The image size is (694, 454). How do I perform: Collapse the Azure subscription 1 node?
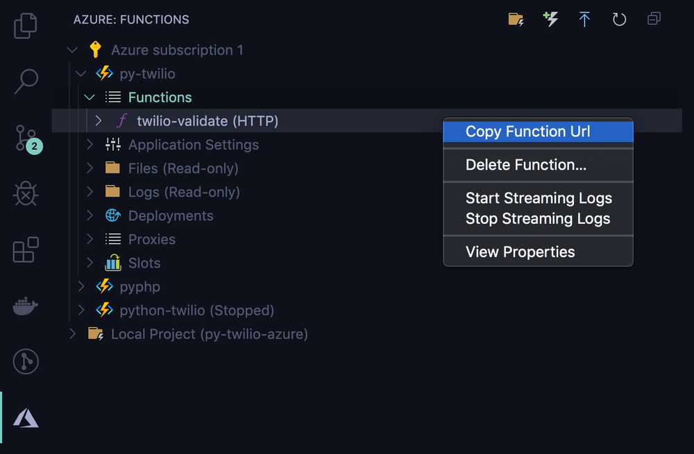click(x=72, y=50)
